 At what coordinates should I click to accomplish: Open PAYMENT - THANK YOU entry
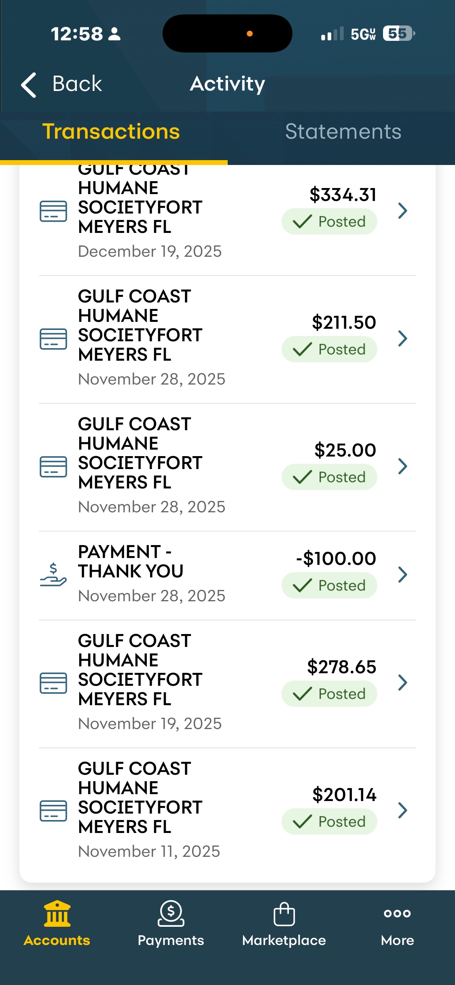click(227, 575)
